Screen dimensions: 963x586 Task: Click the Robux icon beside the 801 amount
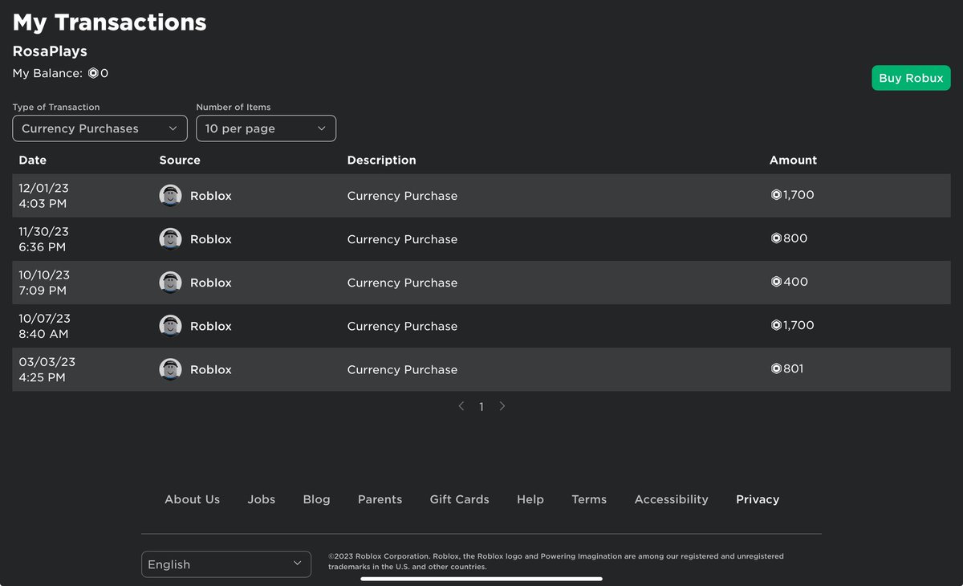tap(776, 368)
